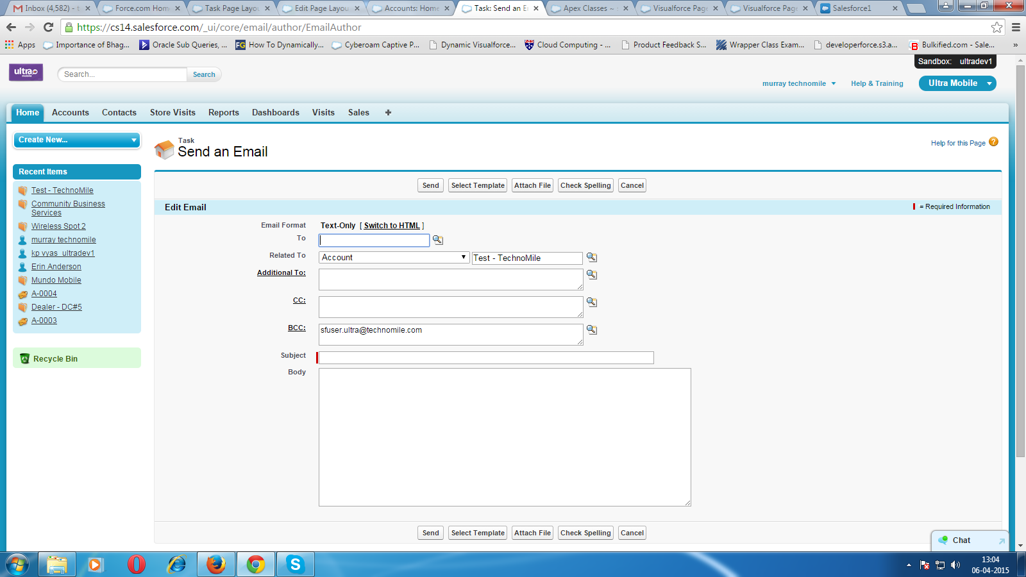
Task: Open the Sales tab
Action: [x=358, y=113]
